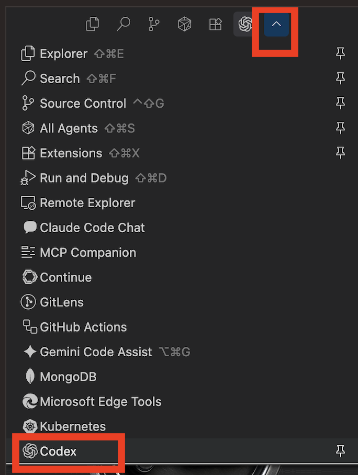The height and width of the screenshot is (475, 358).
Task: Toggle the pin next to Search
Action: [340, 78]
